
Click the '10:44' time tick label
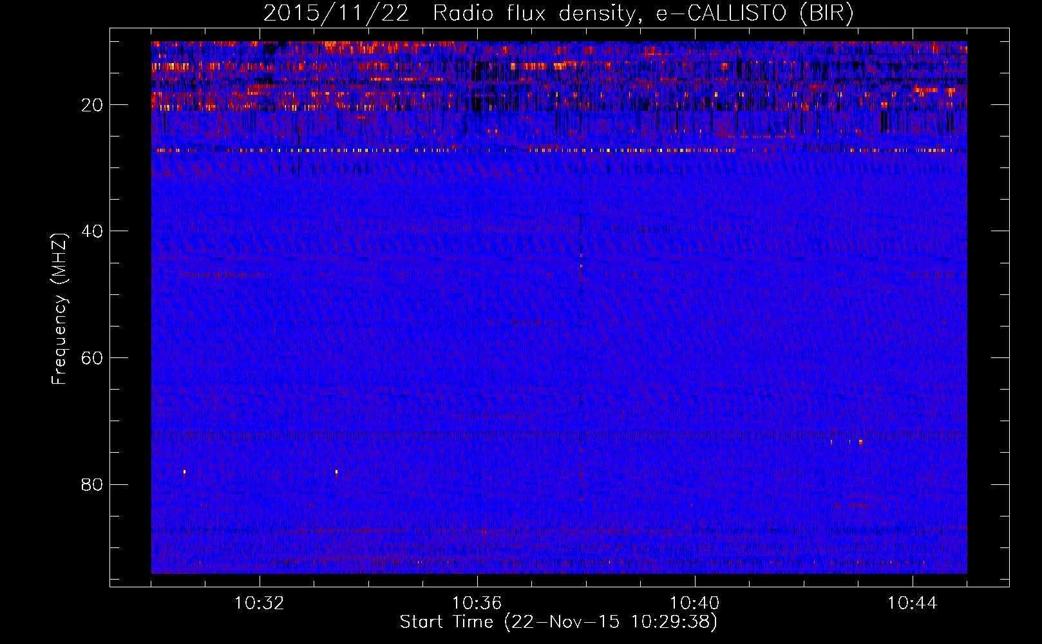click(x=913, y=603)
